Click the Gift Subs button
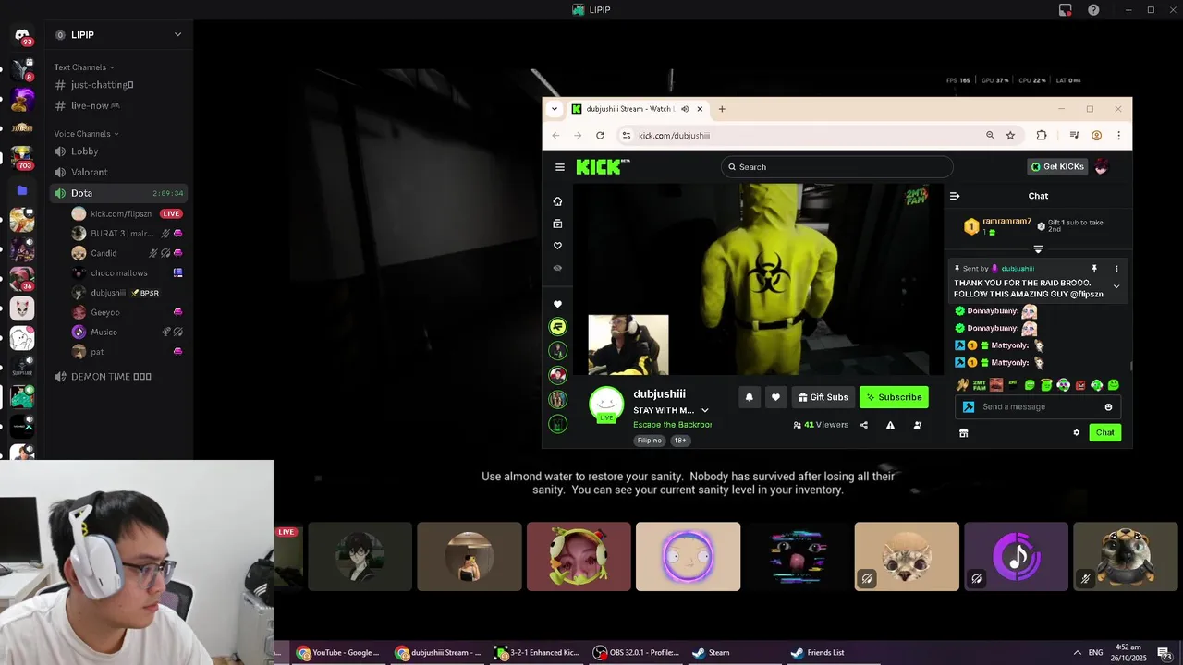This screenshot has height=665, width=1183. 823,397
